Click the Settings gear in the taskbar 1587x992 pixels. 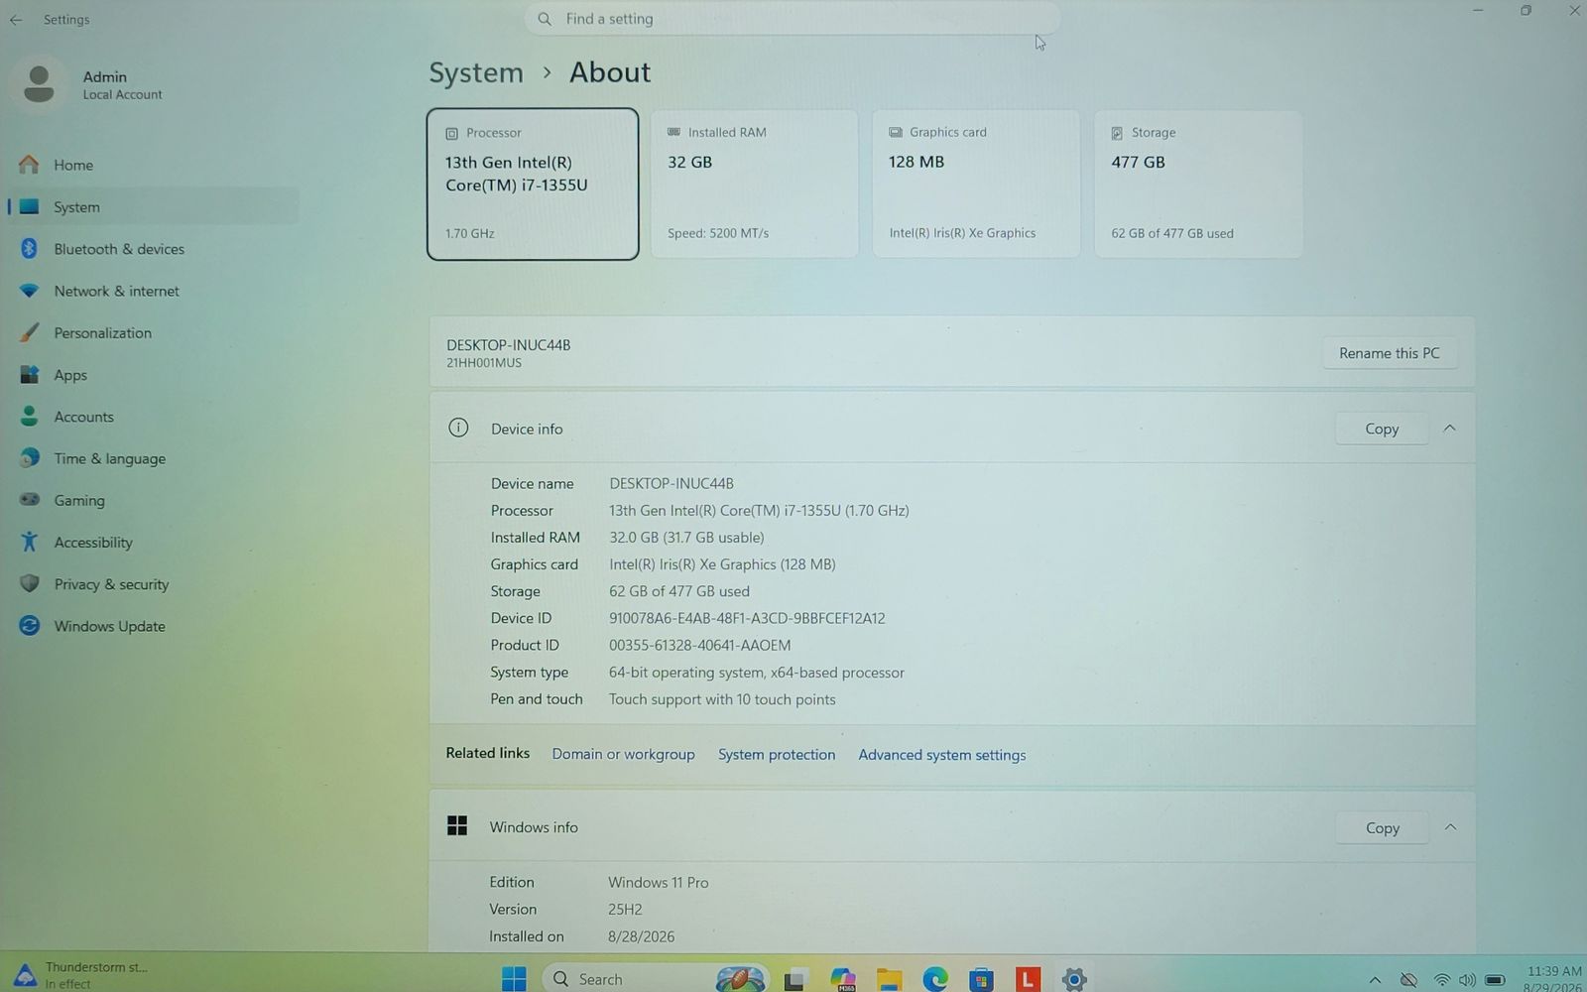[1073, 980]
